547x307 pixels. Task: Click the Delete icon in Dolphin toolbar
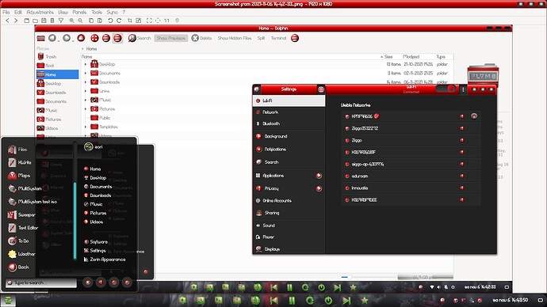click(195, 38)
